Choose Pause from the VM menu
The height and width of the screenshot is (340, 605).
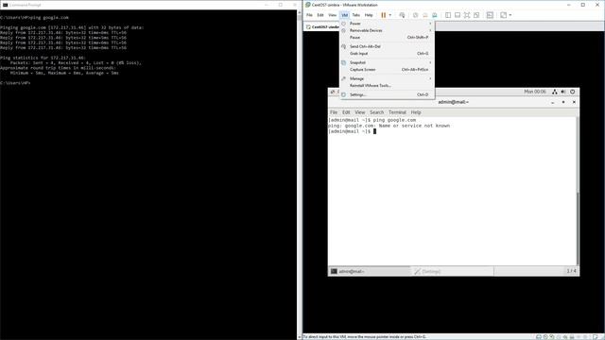point(387,38)
